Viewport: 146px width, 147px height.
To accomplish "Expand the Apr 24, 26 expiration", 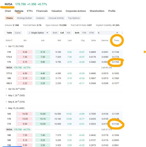I will (6, 89).
